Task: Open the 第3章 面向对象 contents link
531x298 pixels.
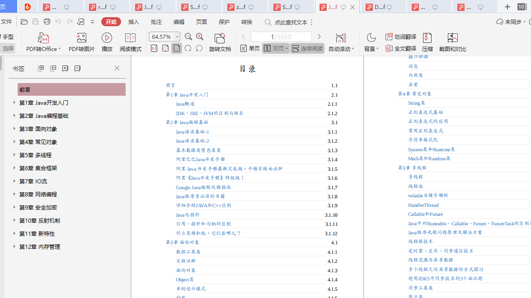Action: click(182, 242)
